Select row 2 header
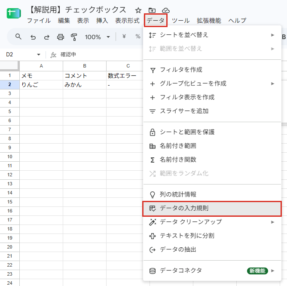 (9, 85)
